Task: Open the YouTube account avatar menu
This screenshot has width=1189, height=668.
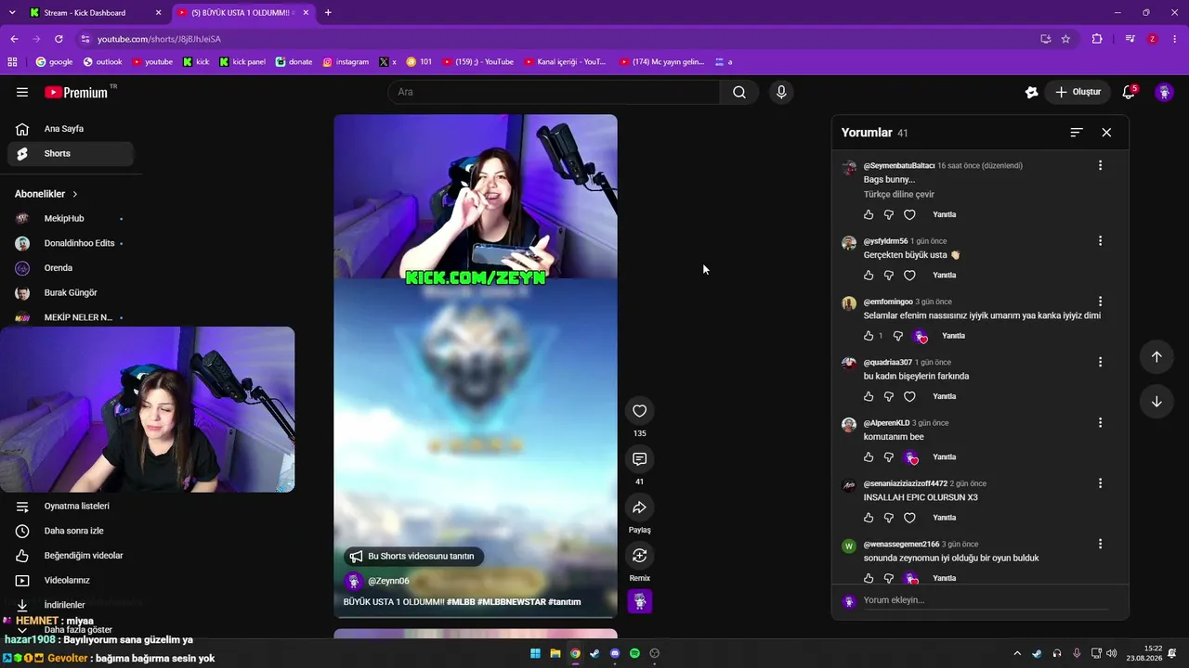Action: coord(1164,92)
